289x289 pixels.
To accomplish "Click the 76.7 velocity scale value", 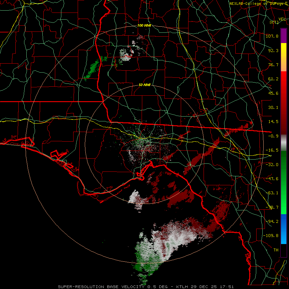I will [x=273, y=65].
